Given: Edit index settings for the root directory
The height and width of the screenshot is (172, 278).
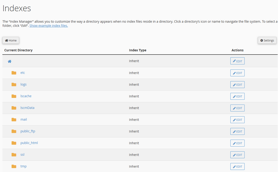Looking at the screenshot, I should [x=237, y=61].
